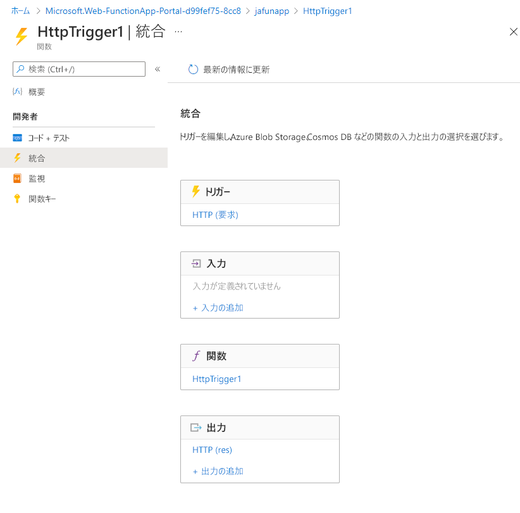
Task: Click the トリガー card lightning icon
Action: tap(196, 191)
